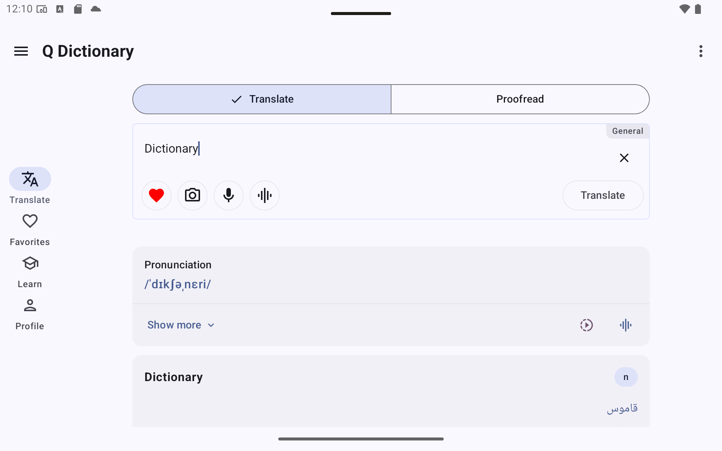Image resolution: width=722 pixels, height=451 pixels.
Task: Clear the text with the X button
Action: click(624, 158)
